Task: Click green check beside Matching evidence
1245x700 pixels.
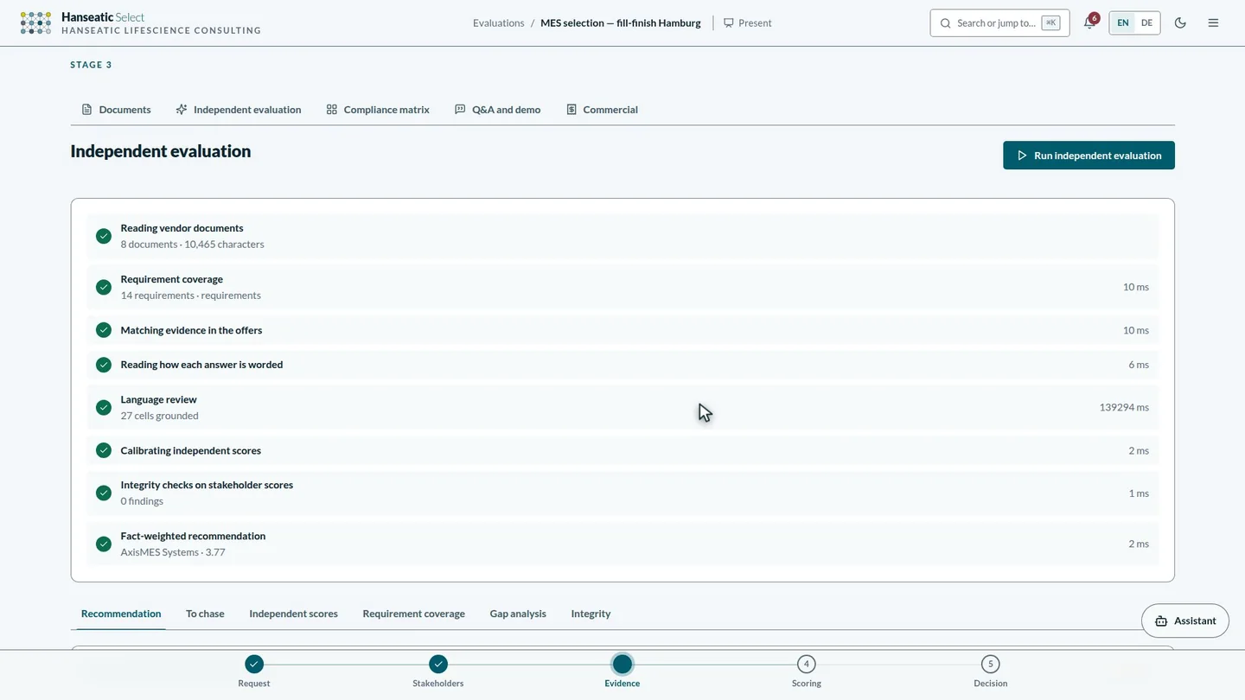Action: coord(104,330)
